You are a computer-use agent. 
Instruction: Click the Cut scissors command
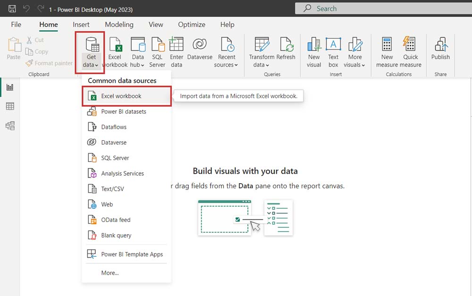(35, 40)
